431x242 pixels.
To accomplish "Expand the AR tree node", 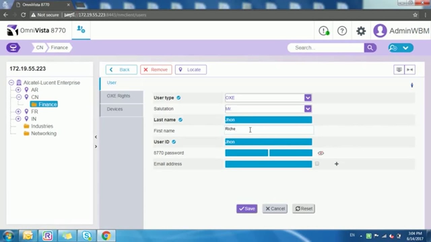I will [18, 90].
